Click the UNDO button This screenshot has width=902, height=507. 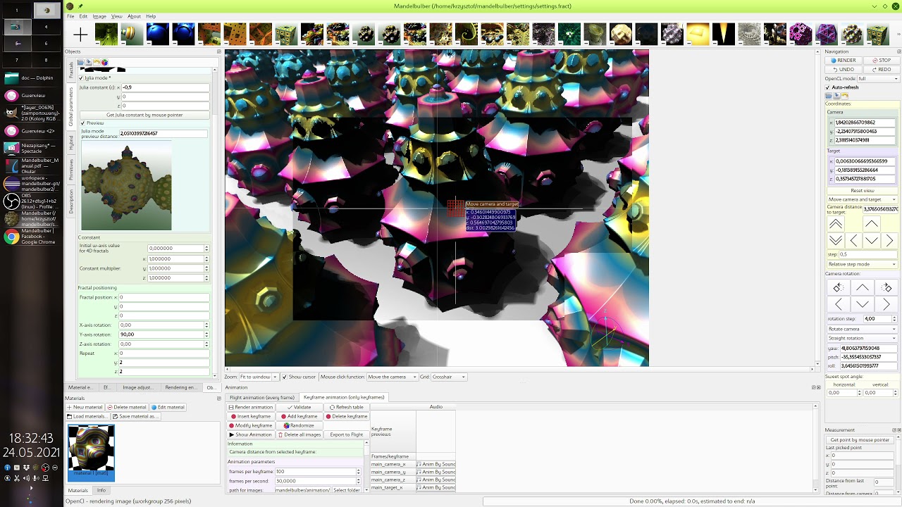[x=844, y=69]
